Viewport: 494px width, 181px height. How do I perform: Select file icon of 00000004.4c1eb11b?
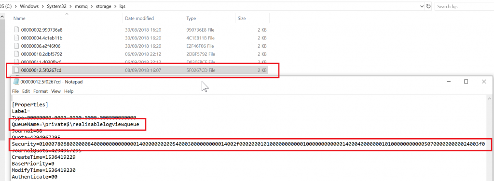[17, 38]
